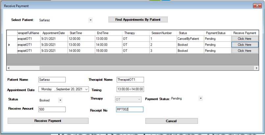265x135 pixels.
Task: Select row header of the 9/20/2021 row
Action: tap(12, 45)
